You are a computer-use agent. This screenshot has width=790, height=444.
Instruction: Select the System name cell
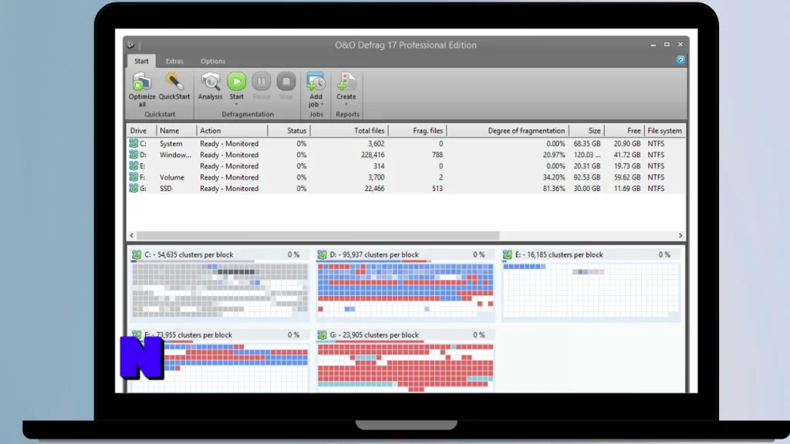click(170, 143)
